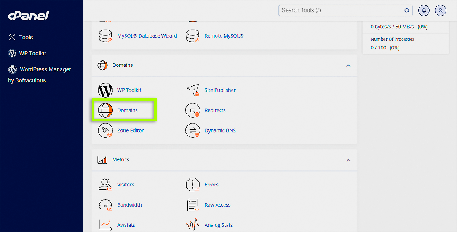Open the Remote MySQL® link
The image size is (457, 232).
224,36
